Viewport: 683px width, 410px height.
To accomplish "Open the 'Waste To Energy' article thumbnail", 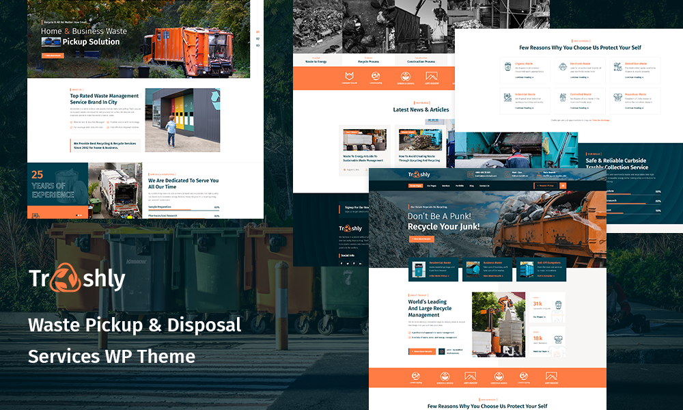I will 363,140.
